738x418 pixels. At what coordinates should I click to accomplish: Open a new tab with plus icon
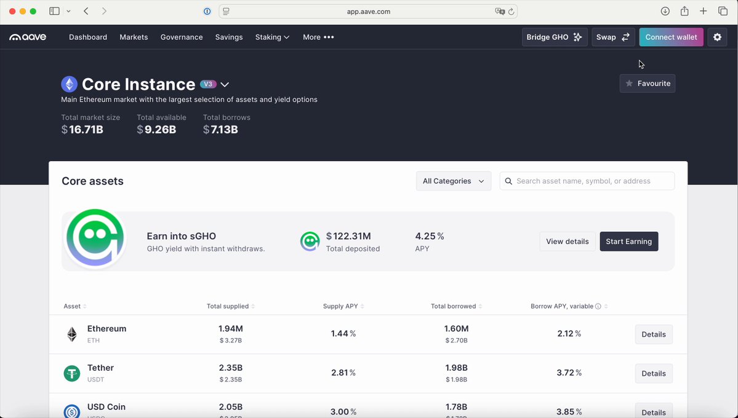(x=703, y=11)
